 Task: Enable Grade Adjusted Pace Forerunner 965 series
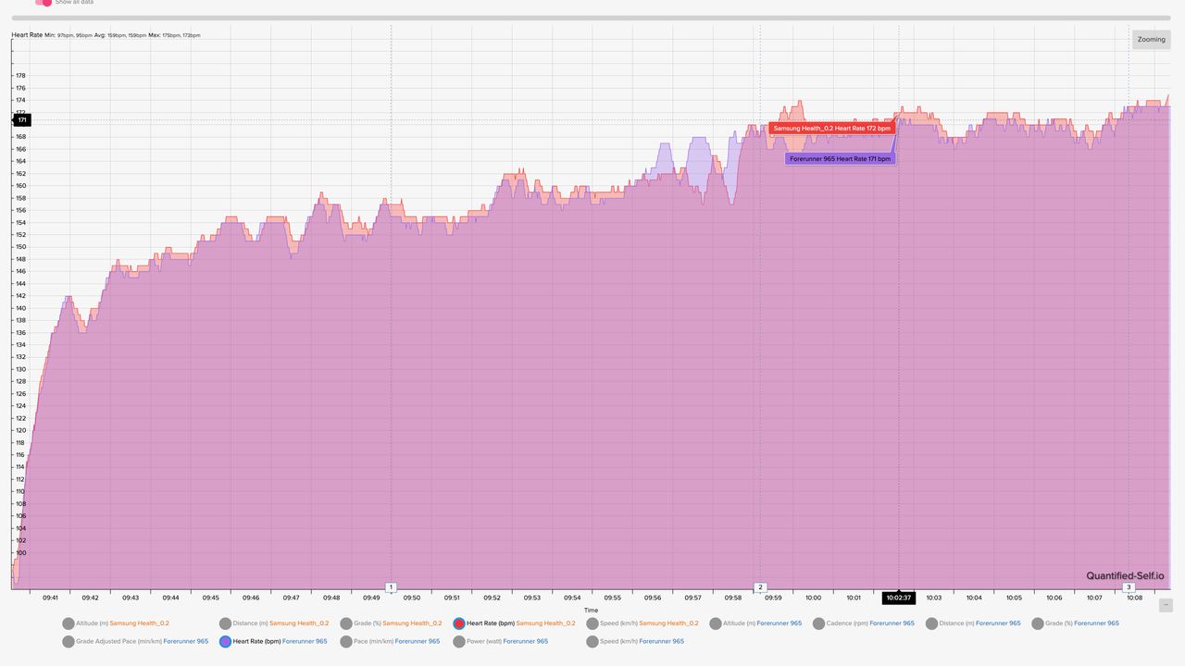(x=69, y=641)
